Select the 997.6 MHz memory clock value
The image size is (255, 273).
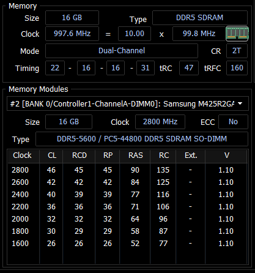pos(72,34)
